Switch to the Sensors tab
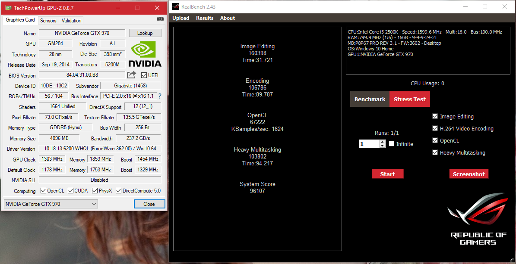This screenshot has height=264, width=516. pos(48,20)
